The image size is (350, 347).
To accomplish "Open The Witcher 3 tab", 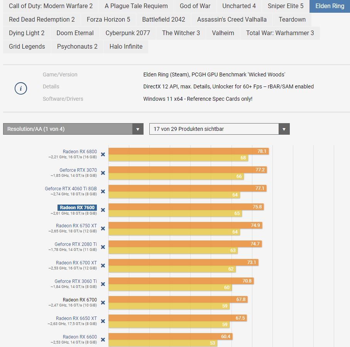I will point(181,33).
